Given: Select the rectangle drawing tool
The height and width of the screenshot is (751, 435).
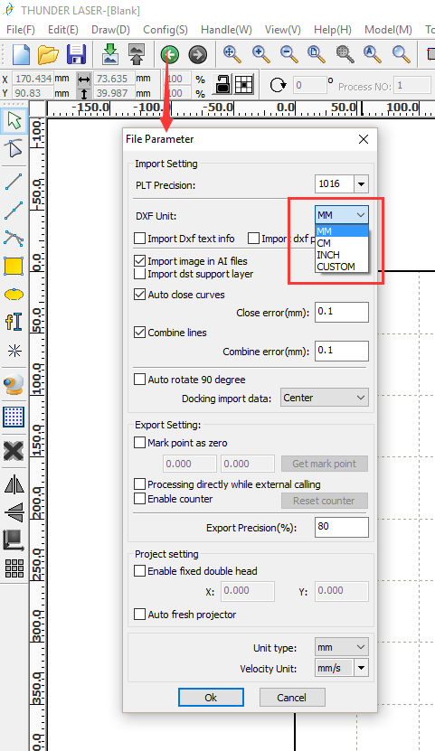Looking at the screenshot, I should (14, 267).
